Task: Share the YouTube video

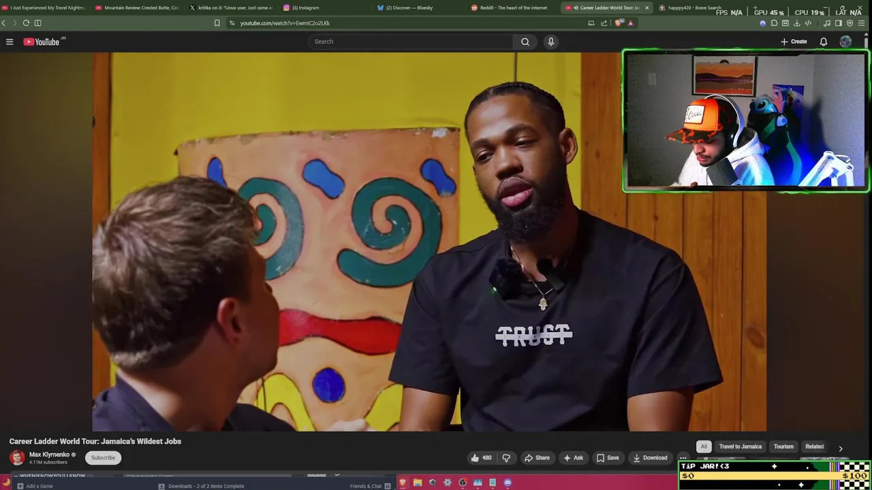Action: (537, 458)
